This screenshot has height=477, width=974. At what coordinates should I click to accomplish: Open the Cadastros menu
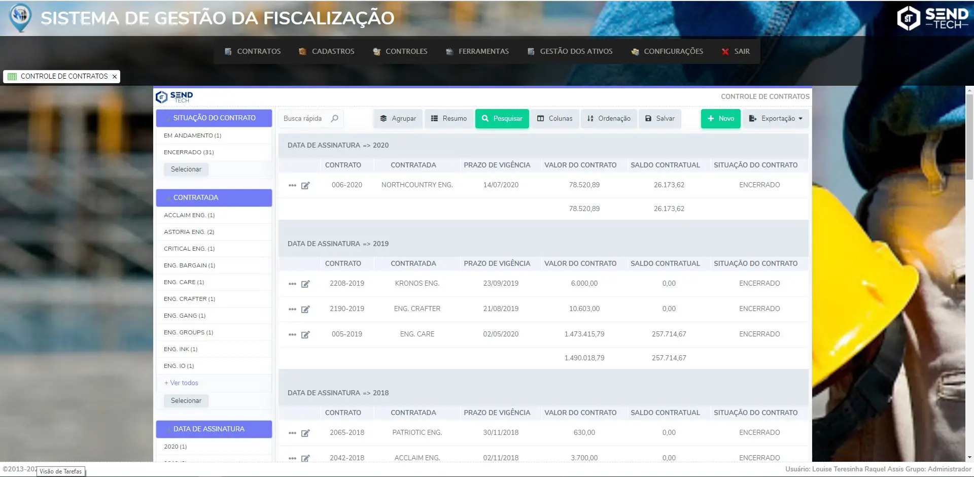pos(327,51)
